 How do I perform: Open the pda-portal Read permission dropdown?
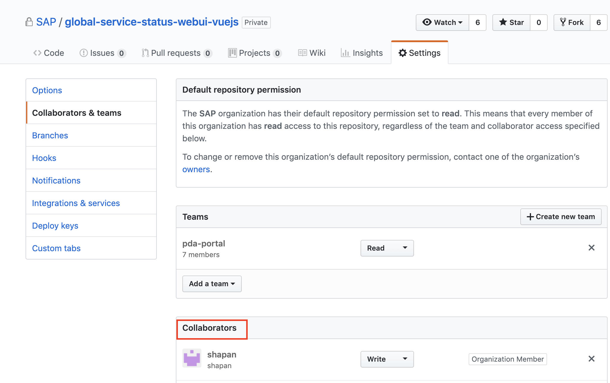pyautogui.click(x=387, y=248)
